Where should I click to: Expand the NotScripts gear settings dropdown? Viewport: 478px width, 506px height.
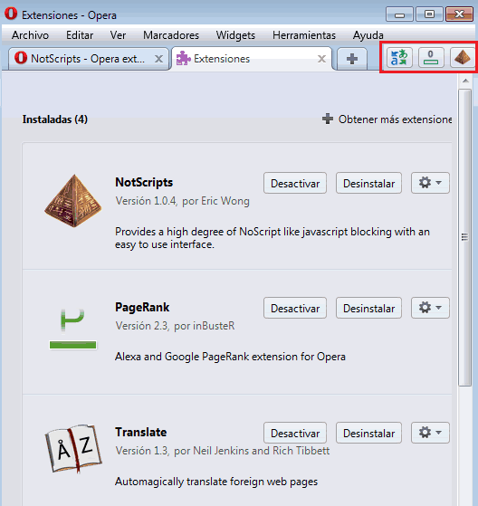[430, 183]
